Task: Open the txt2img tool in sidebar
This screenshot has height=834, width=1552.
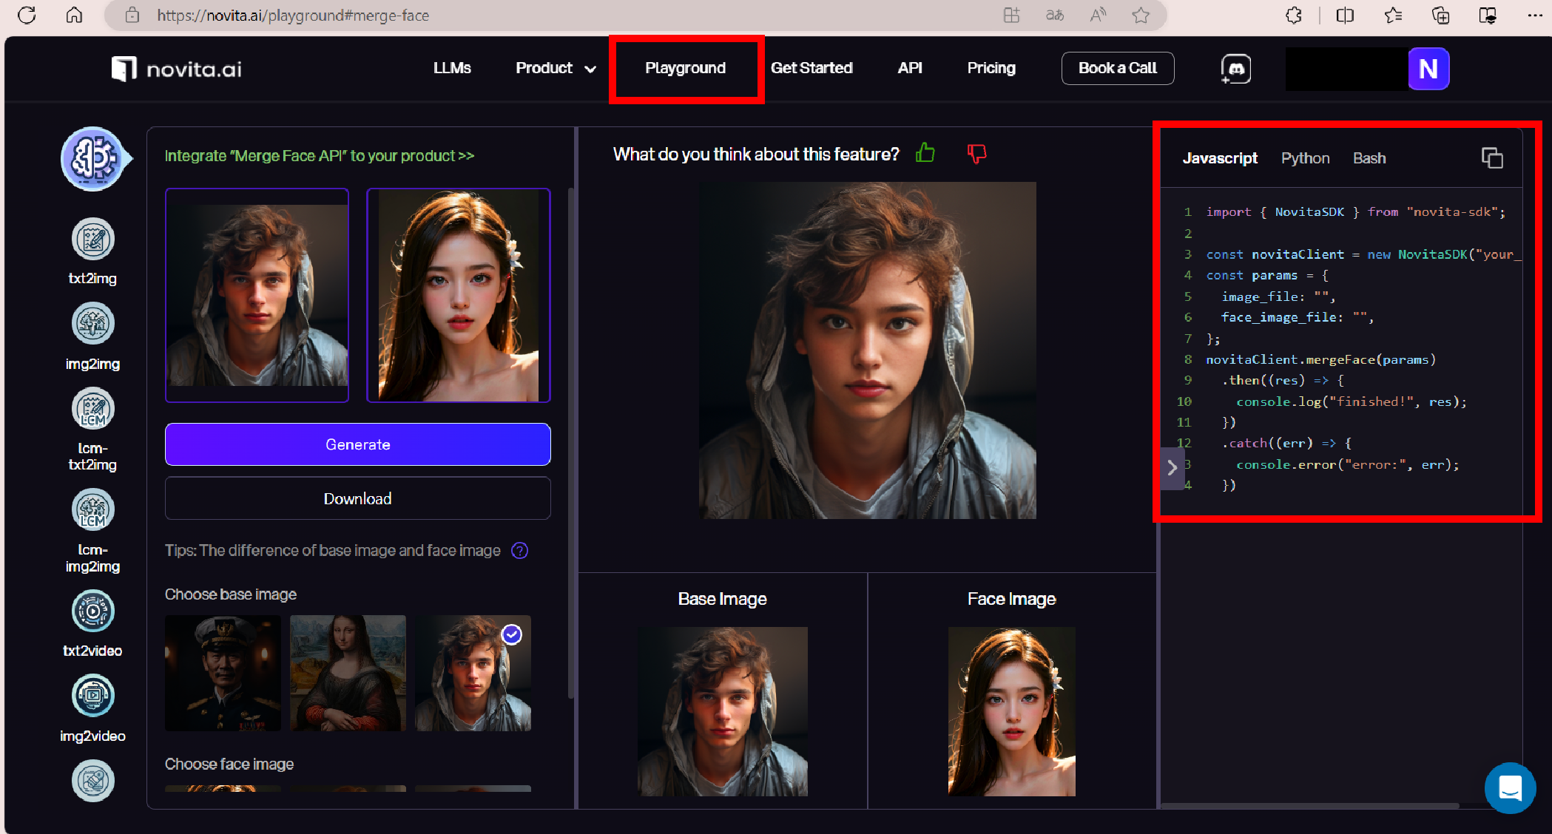Action: coord(92,240)
